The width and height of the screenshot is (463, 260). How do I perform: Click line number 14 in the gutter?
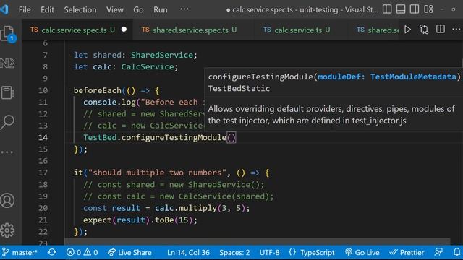[x=43, y=138]
